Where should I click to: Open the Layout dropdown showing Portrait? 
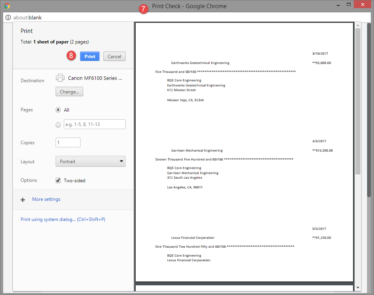90,161
